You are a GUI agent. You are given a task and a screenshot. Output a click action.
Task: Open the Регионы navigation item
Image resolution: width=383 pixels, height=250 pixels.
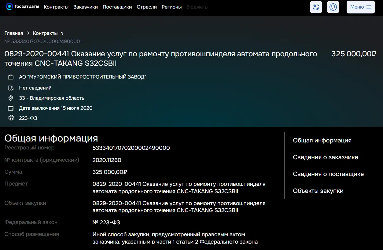pos(171,7)
